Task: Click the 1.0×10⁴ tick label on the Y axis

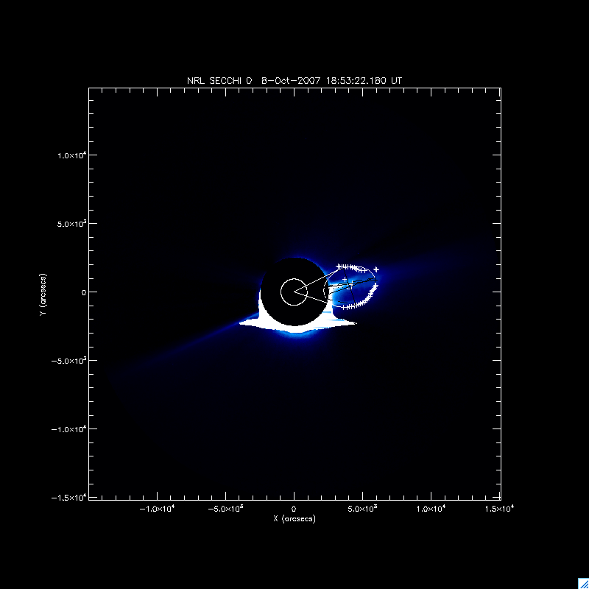Action: tap(74, 155)
